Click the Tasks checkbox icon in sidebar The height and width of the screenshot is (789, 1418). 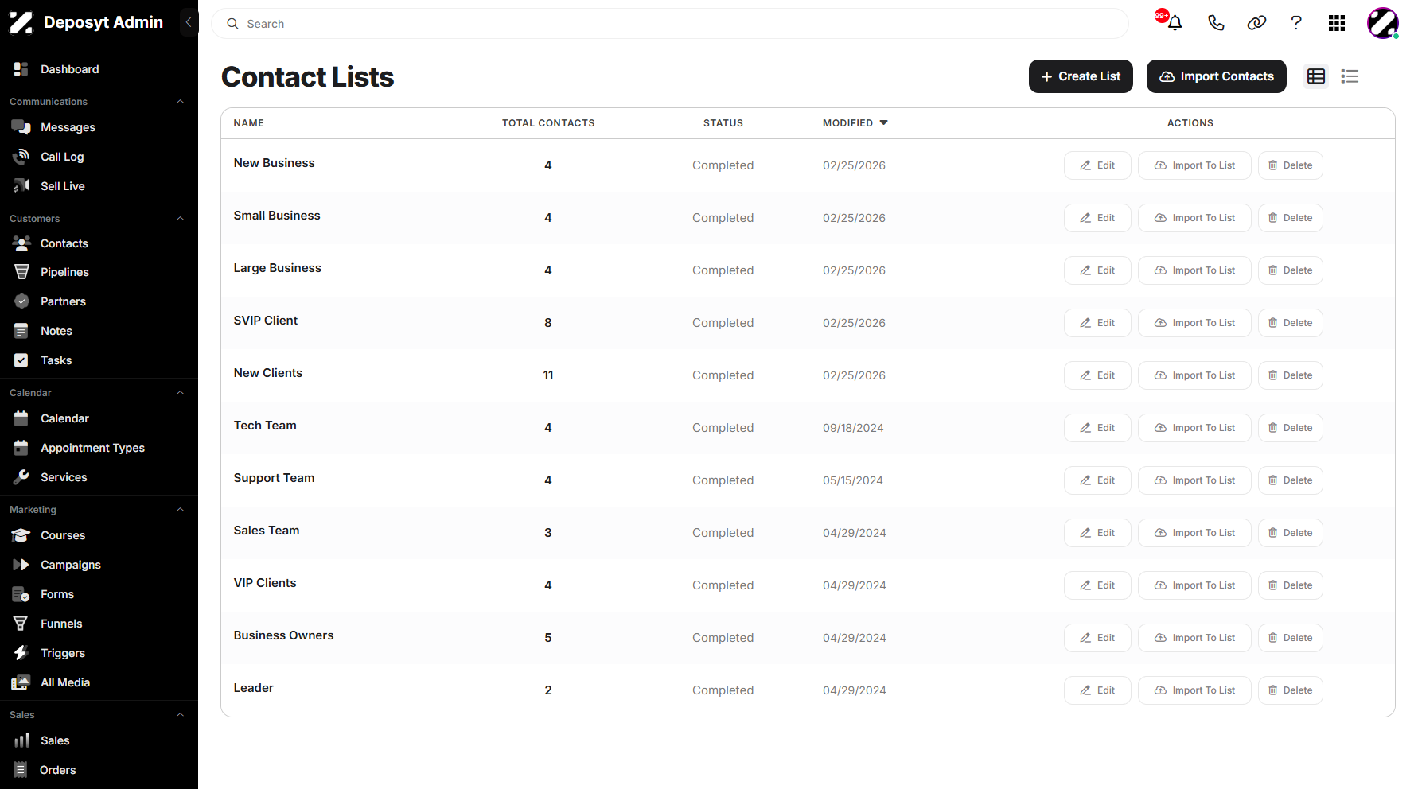(x=21, y=360)
